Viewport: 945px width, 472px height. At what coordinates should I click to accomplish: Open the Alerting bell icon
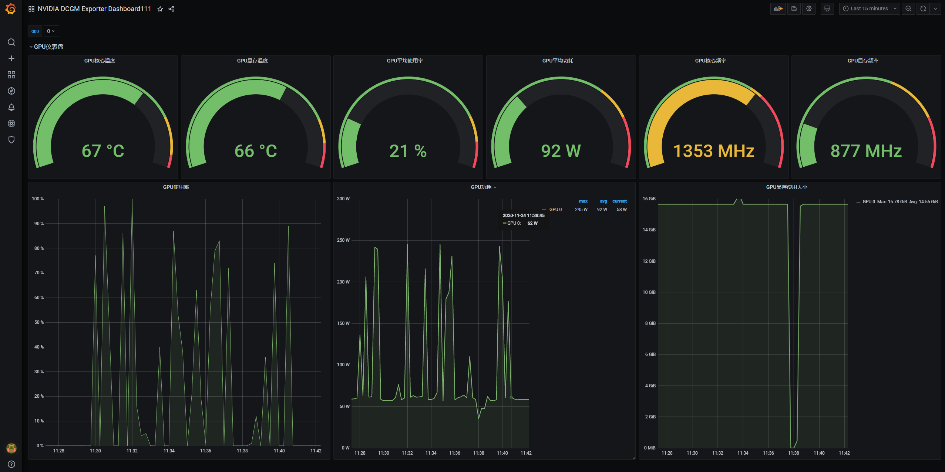11,107
